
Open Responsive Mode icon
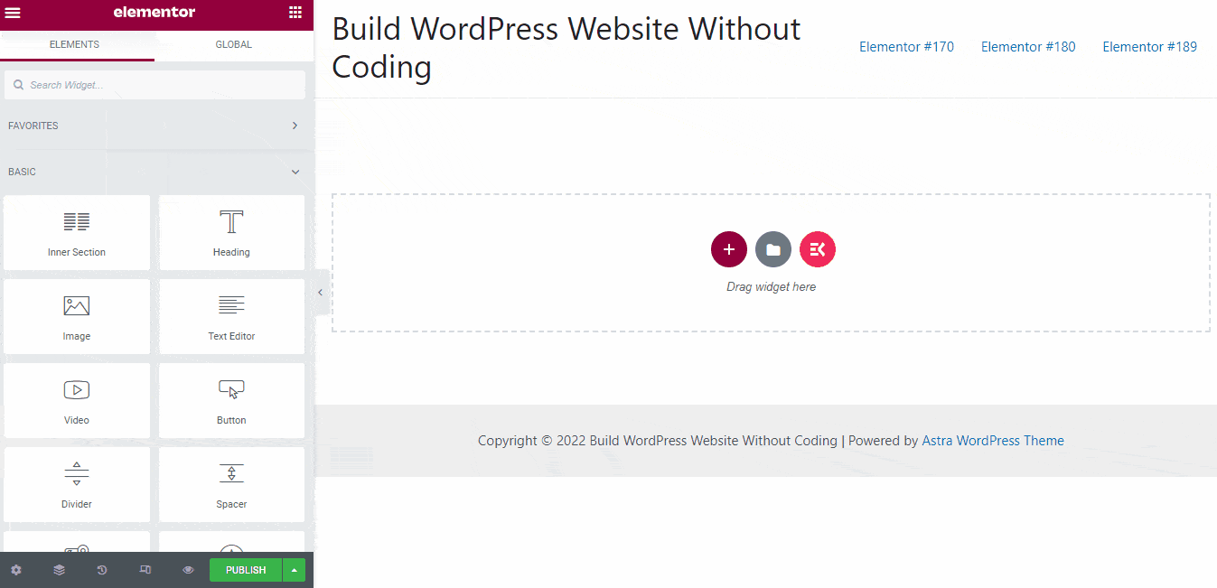pyautogui.click(x=145, y=570)
